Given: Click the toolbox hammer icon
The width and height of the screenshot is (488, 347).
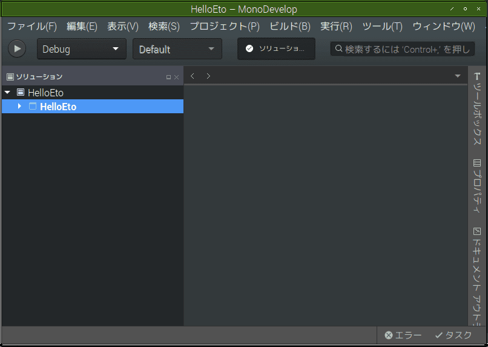Looking at the screenshot, I should (477, 76).
